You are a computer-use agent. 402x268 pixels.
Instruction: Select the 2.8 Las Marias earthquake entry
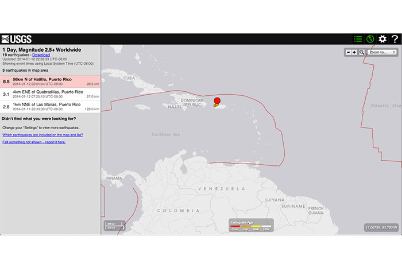51,107
